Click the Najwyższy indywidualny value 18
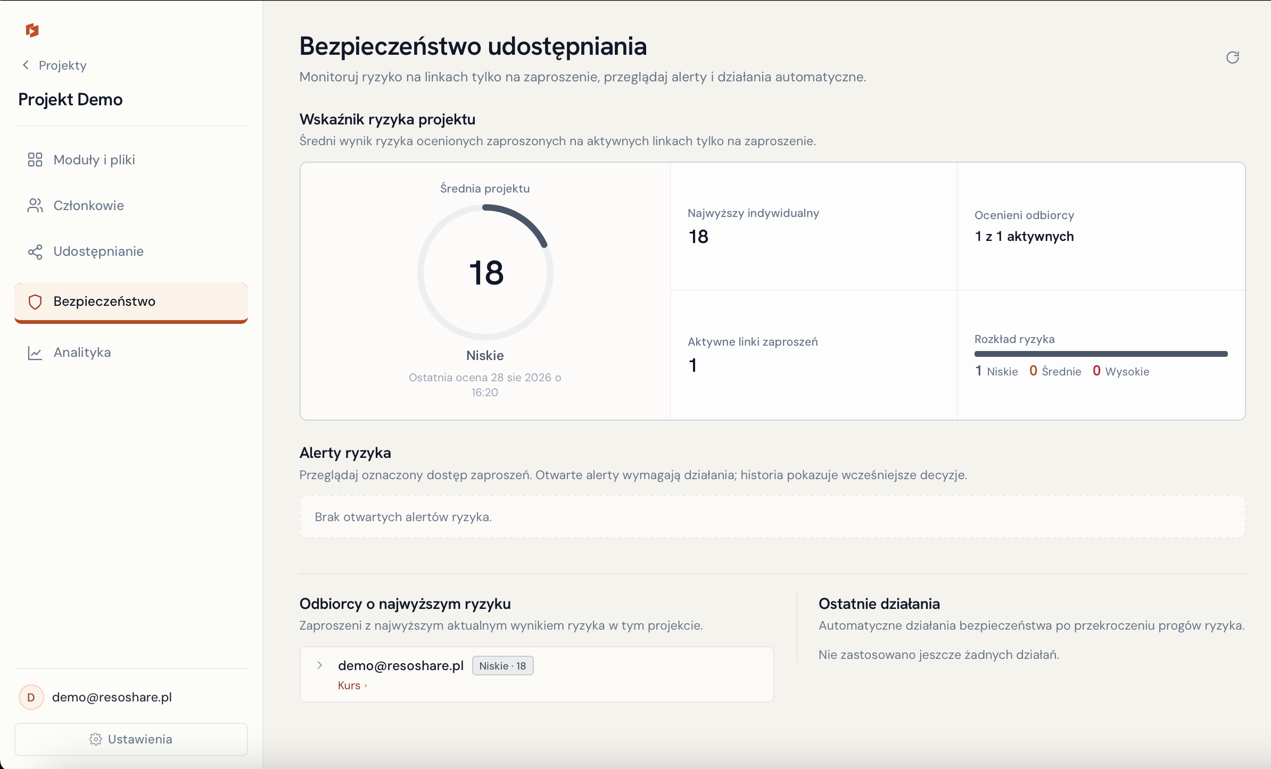 [x=698, y=237]
